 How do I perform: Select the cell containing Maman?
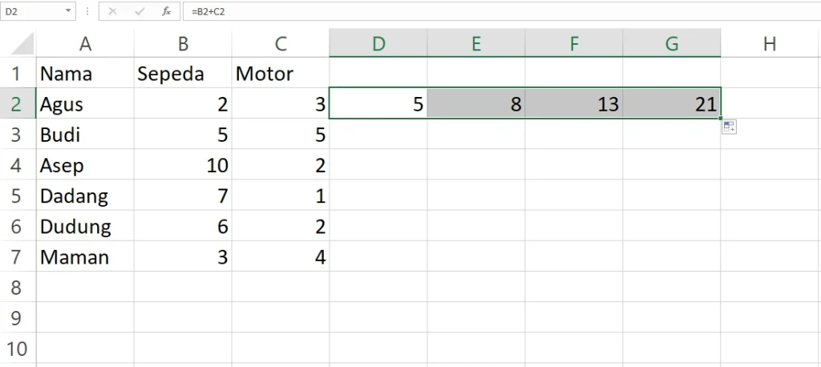click(x=85, y=256)
